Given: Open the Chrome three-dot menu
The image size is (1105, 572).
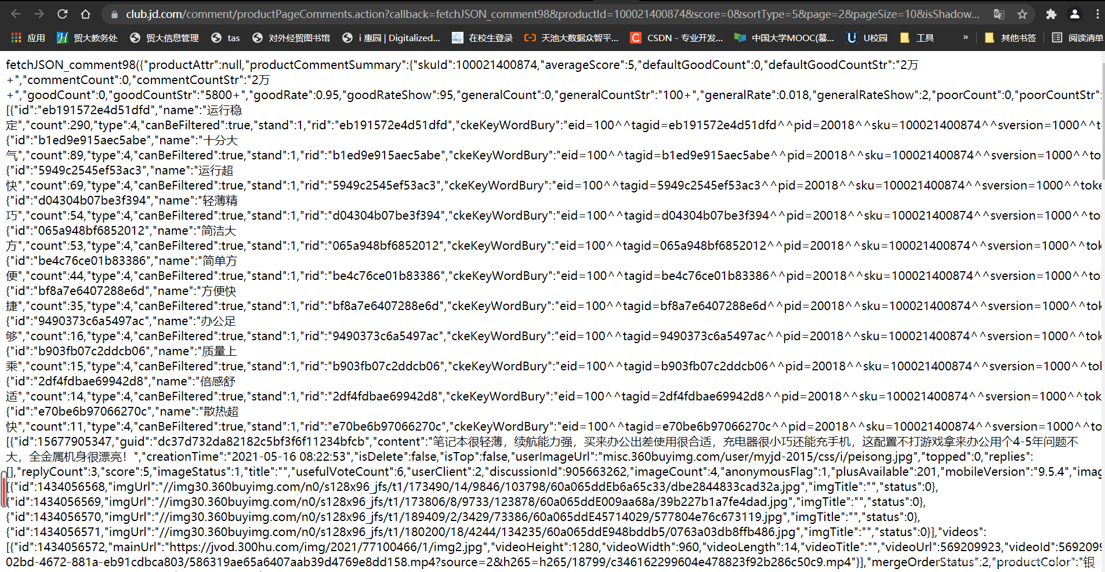Looking at the screenshot, I should (x=1097, y=14).
